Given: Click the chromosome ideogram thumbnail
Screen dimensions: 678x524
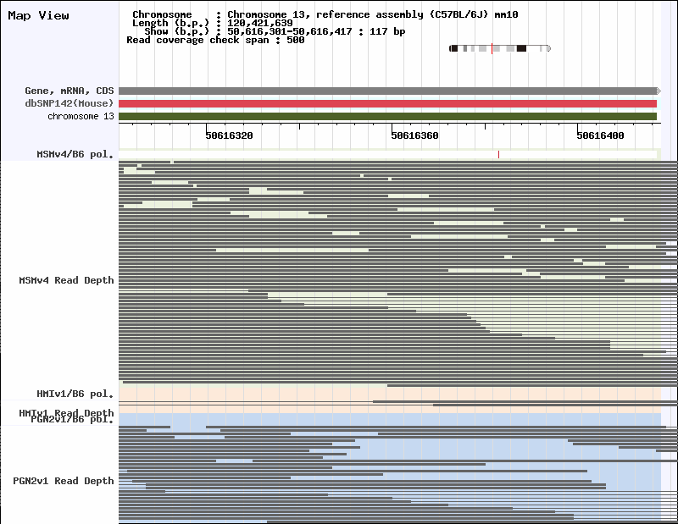Looking at the screenshot, I should pos(500,48).
